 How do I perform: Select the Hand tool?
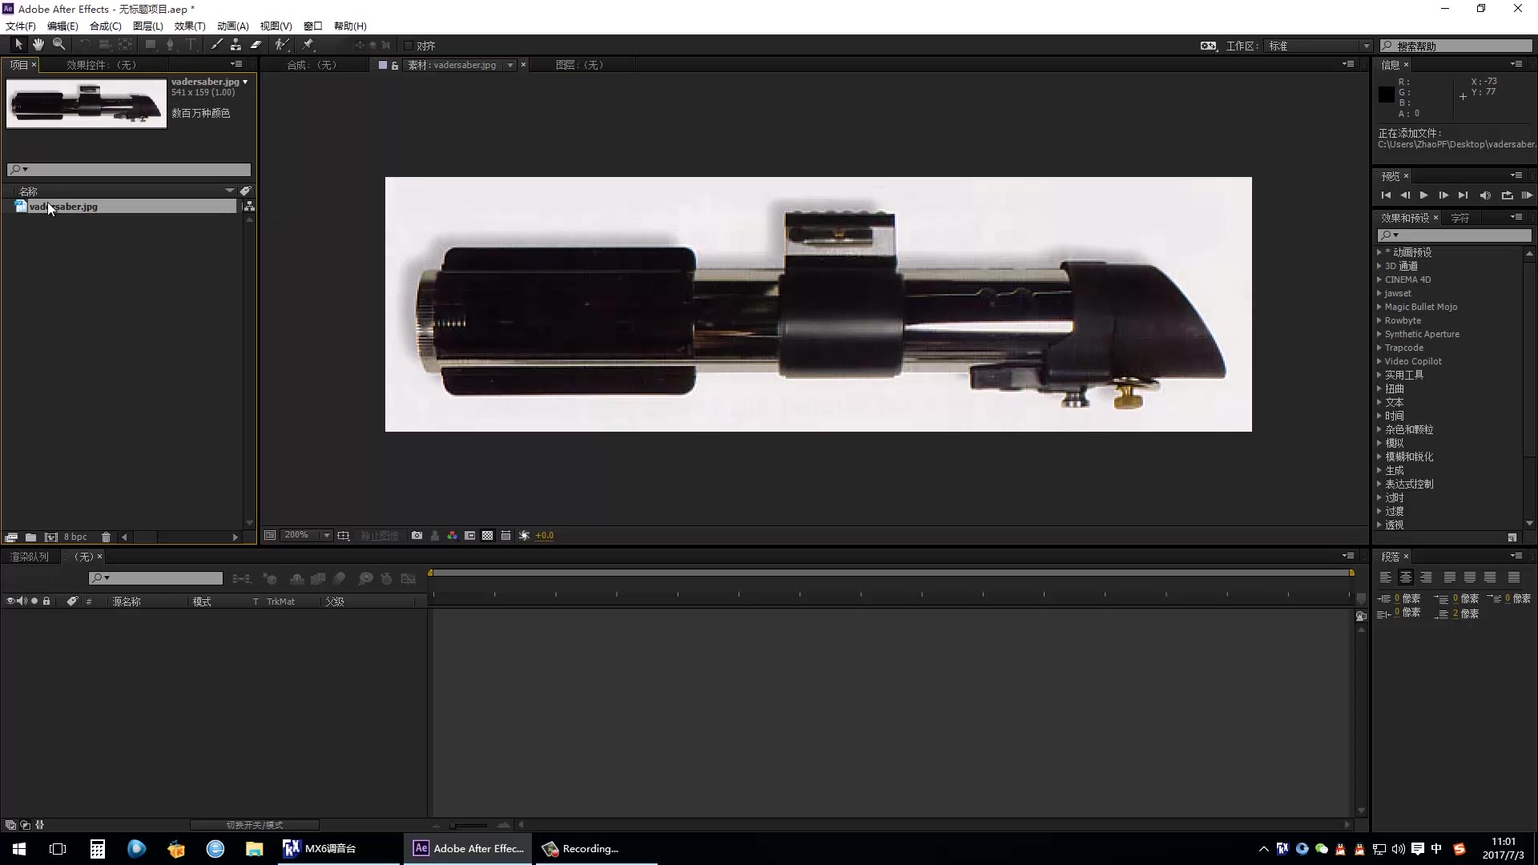point(38,45)
